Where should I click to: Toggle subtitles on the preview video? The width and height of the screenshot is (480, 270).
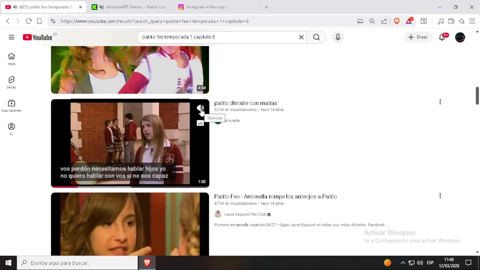click(200, 123)
